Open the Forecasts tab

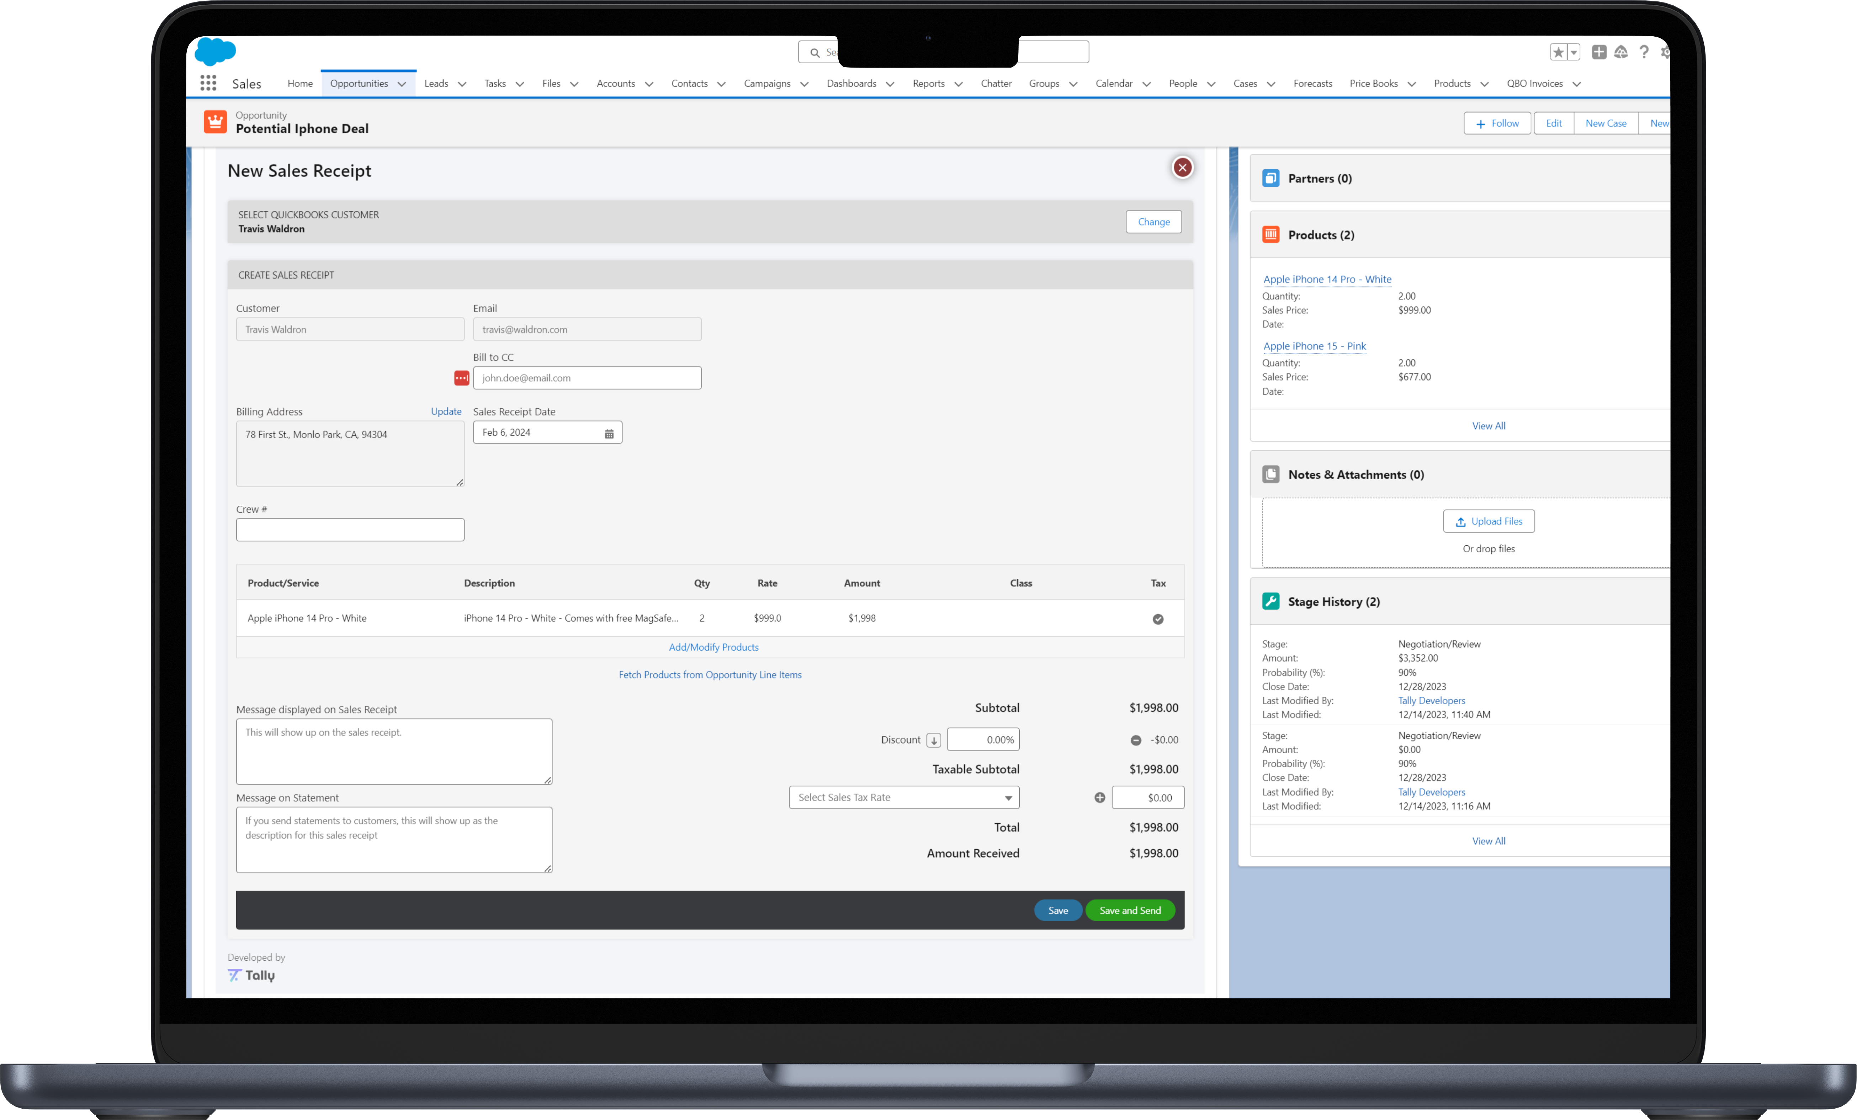point(1313,84)
